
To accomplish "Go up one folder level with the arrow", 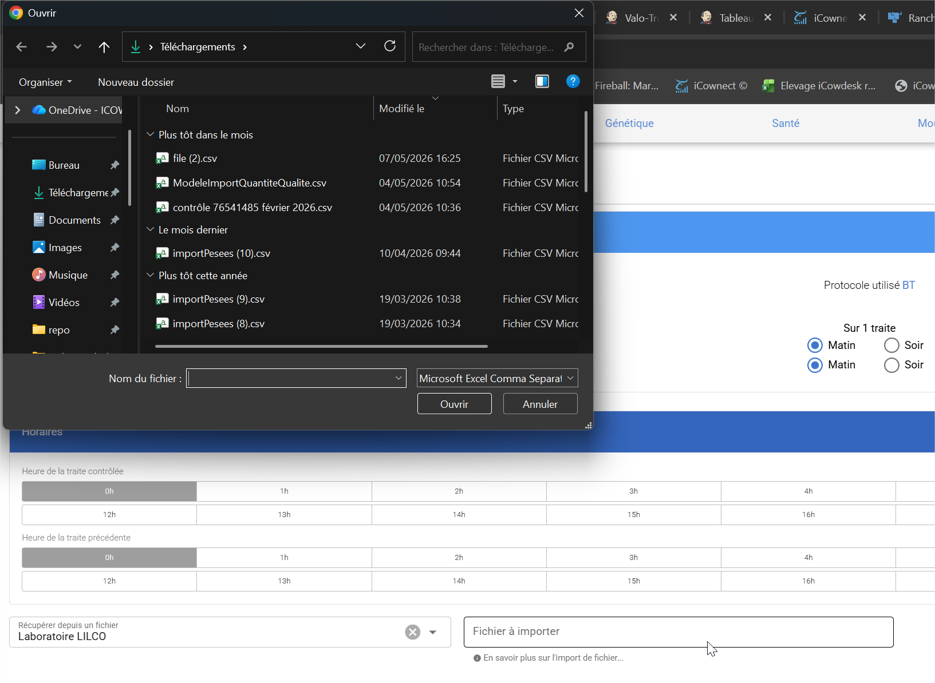I will tap(104, 47).
